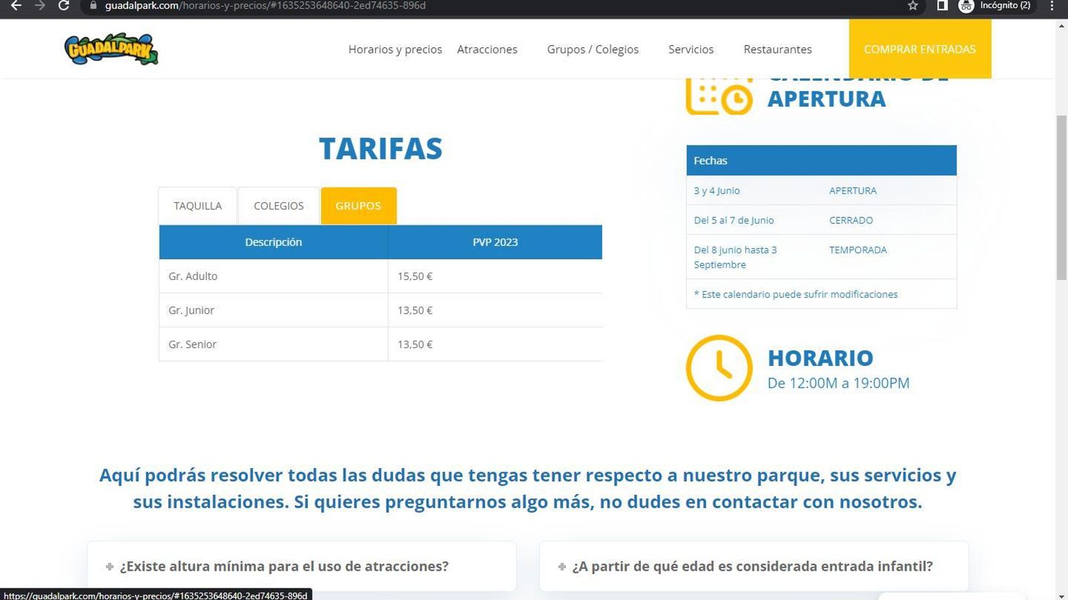The width and height of the screenshot is (1068, 600).
Task: Switch to the Colegios tab
Action: point(278,206)
